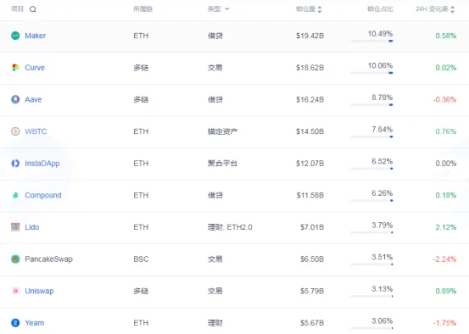Click the 所属链 column header
The image size is (469, 334).
coord(143,9)
